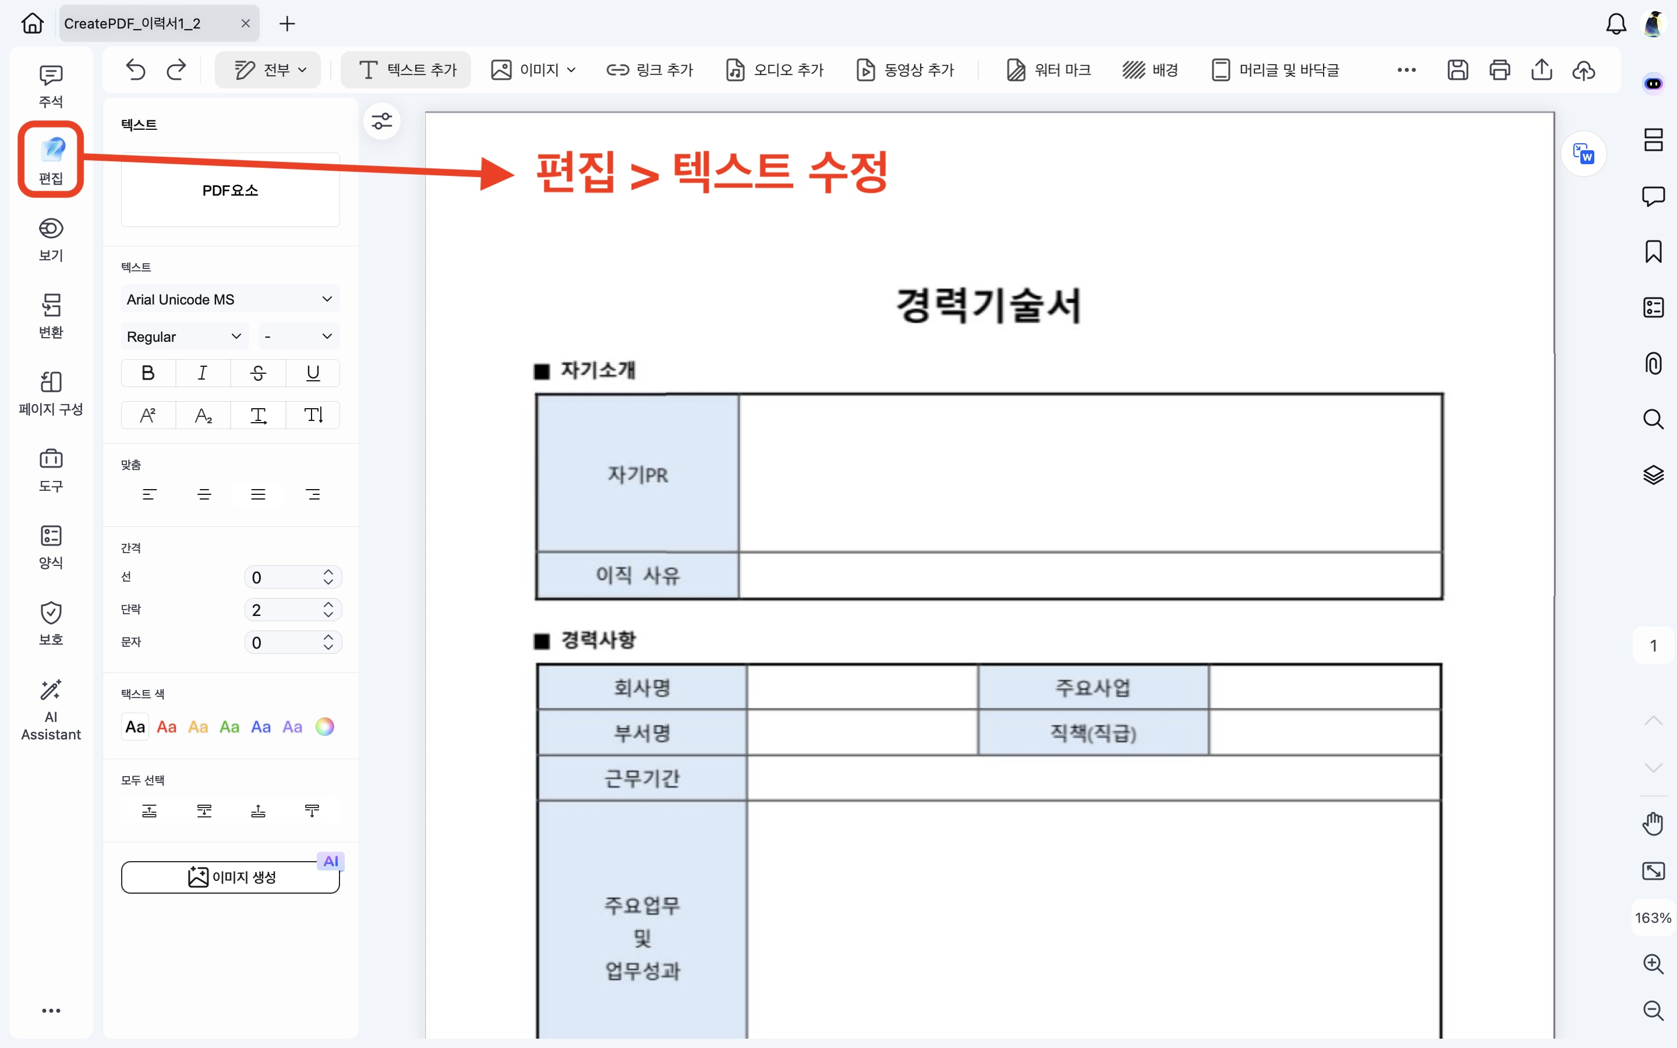1677x1048 pixels.
Task: Switch to the 변환 sidebar tab
Action: coord(51,316)
